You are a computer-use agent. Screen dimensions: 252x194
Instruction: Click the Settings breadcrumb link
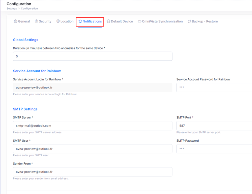coord(12,9)
